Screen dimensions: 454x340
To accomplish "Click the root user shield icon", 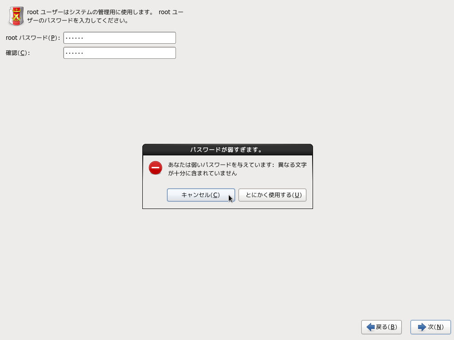I will (x=16, y=16).
